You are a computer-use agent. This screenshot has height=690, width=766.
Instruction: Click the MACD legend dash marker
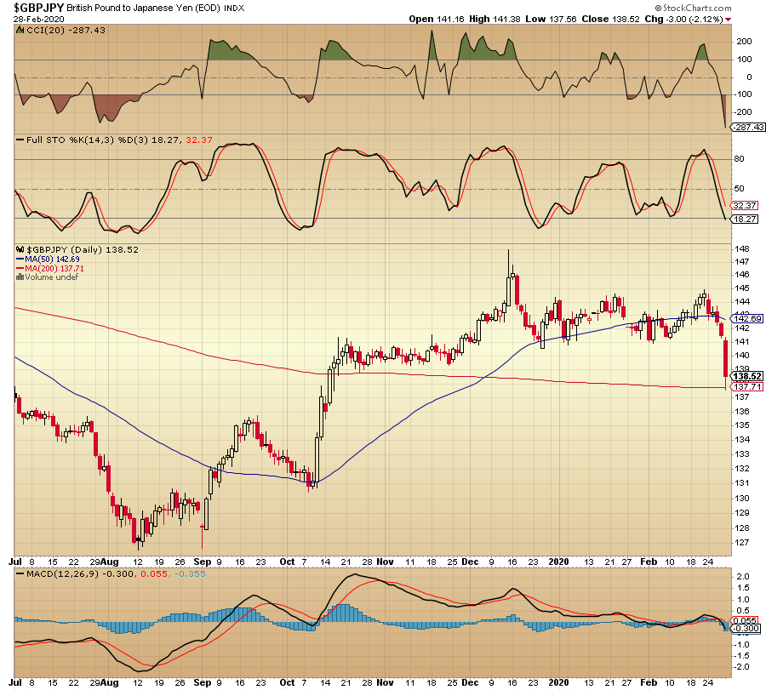click(x=20, y=573)
